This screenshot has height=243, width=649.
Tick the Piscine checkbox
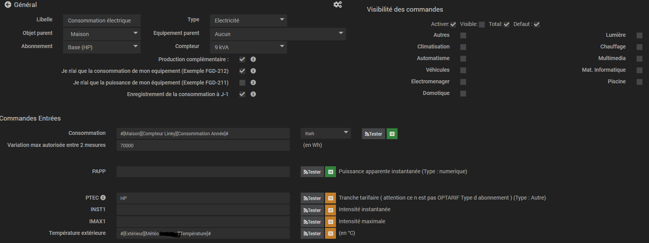point(639,82)
